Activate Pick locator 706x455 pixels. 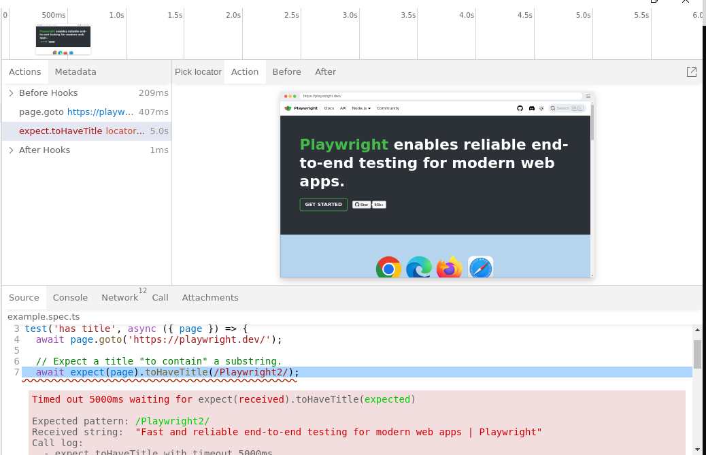coord(198,72)
